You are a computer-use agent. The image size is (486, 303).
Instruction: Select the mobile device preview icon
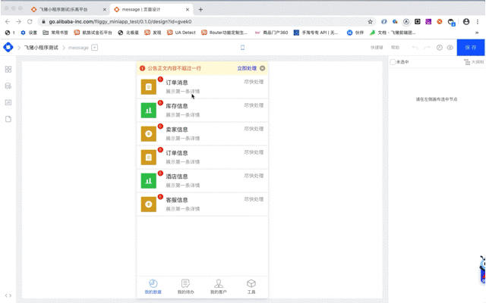tap(242, 47)
